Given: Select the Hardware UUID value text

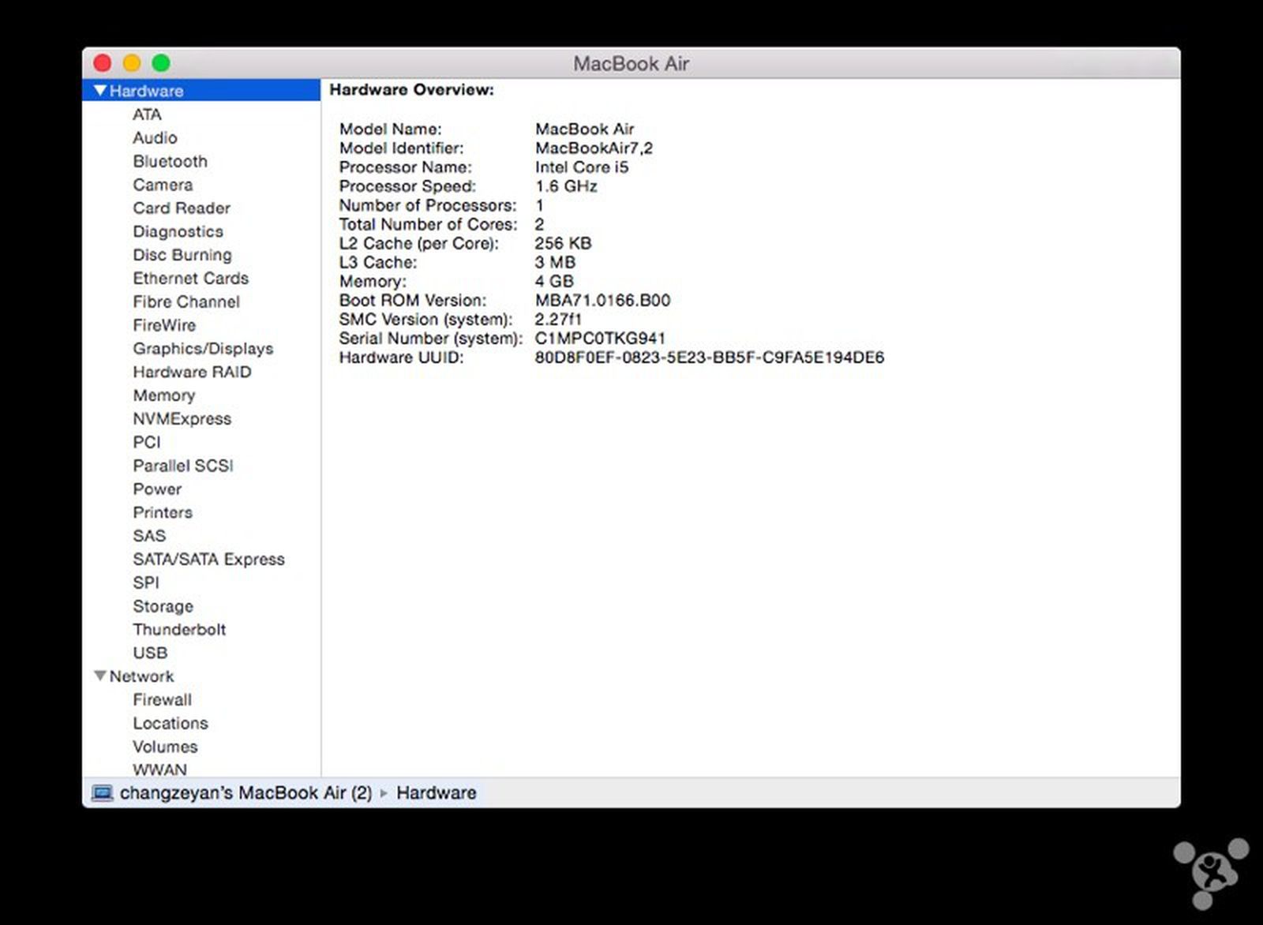Looking at the screenshot, I should pos(709,357).
